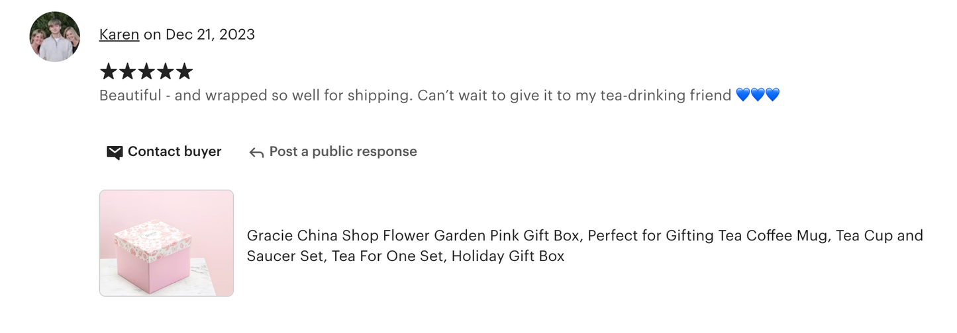This screenshot has height=333, width=957.
Task: Click the Contact buyer button label
Action: tap(174, 151)
